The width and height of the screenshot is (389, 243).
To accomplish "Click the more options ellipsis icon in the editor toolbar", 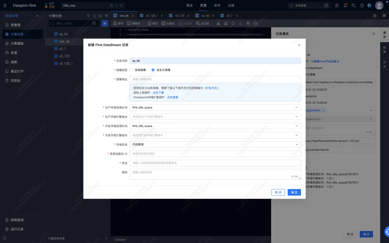I will pos(256,24).
